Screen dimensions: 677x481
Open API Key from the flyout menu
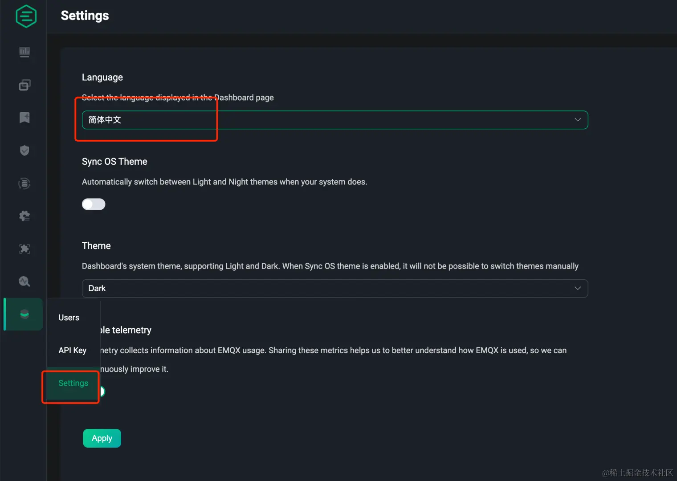[x=72, y=350]
